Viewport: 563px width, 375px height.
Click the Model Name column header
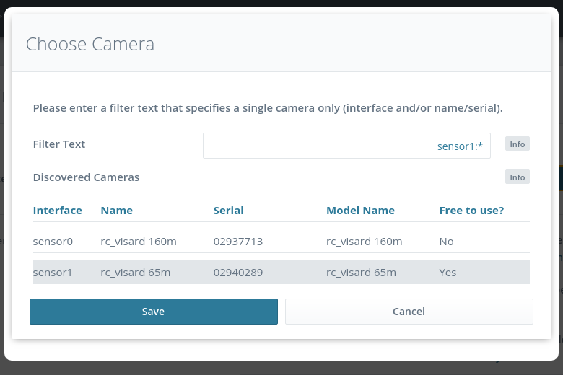point(360,211)
